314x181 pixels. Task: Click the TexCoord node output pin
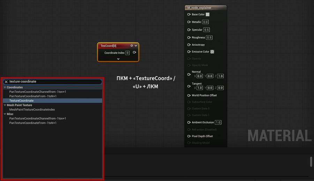[x=134, y=52]
